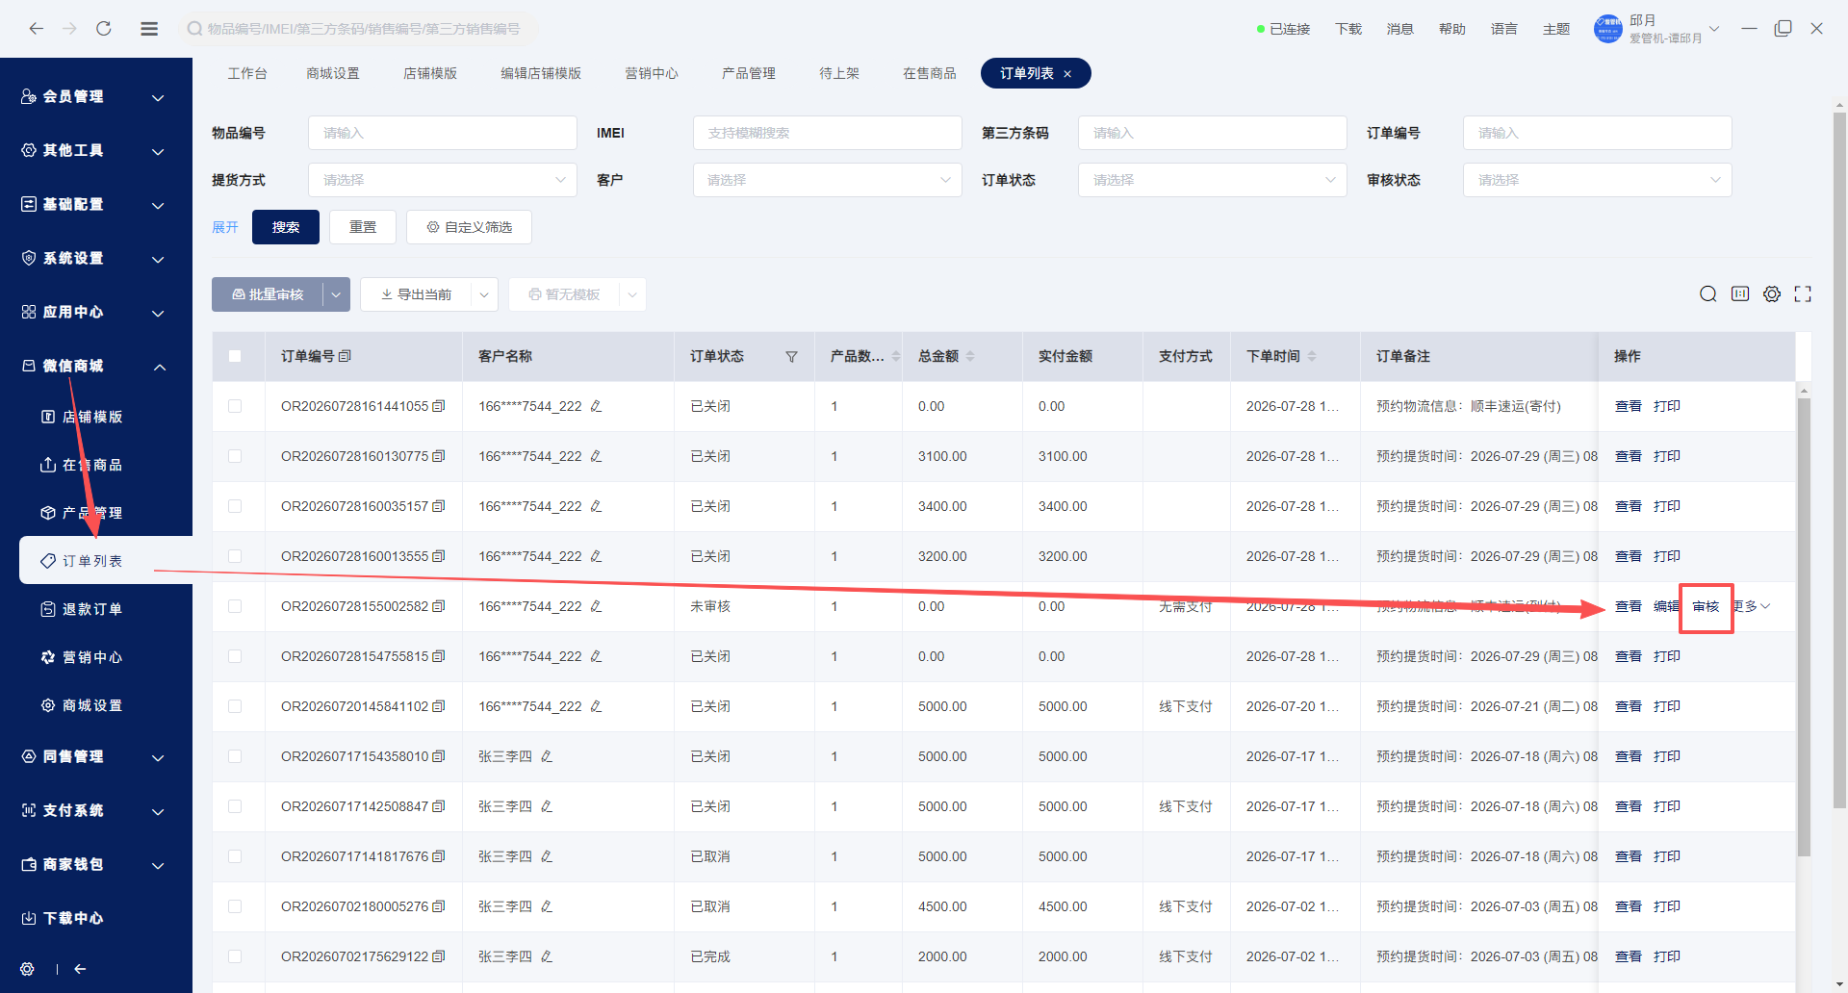Click the refresh page icon

(x=104, y=29)
